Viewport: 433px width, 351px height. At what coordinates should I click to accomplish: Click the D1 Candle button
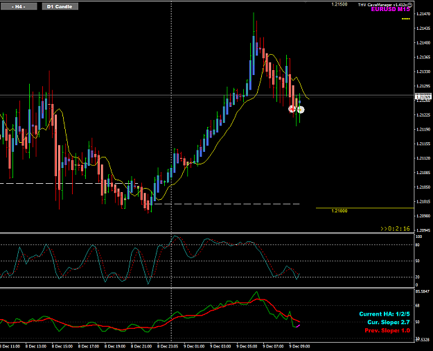coord(60,6)
